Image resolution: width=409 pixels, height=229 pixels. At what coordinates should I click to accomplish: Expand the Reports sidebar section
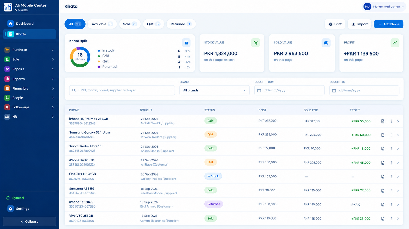point(29,79)
